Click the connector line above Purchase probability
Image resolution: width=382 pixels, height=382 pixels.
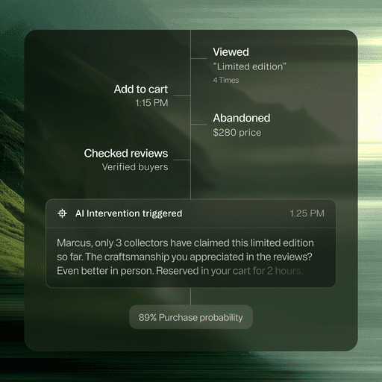pyautogui.click(x=191, y=296)
